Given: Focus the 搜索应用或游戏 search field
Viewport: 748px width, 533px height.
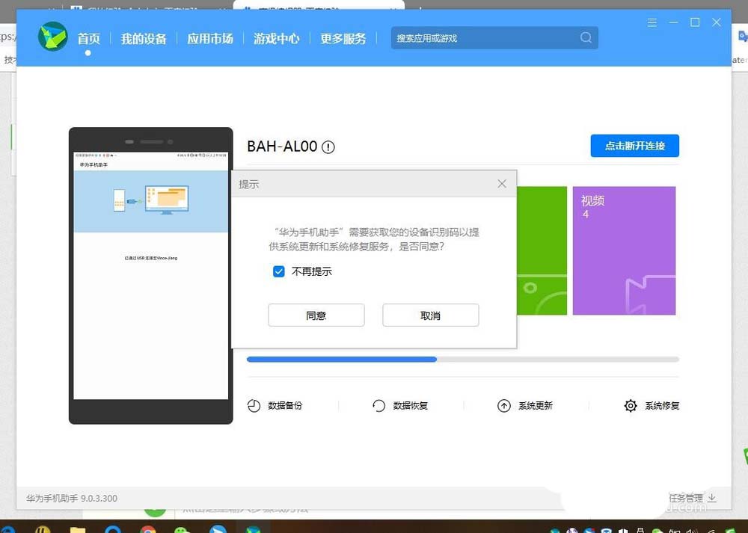Looking at the screenshot, I should (494, 38).
